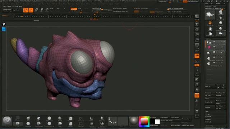The height and width of the screenshot is (129, 230).
Task: Click the light bulb icon above canvas
Action: click(4, 24)
